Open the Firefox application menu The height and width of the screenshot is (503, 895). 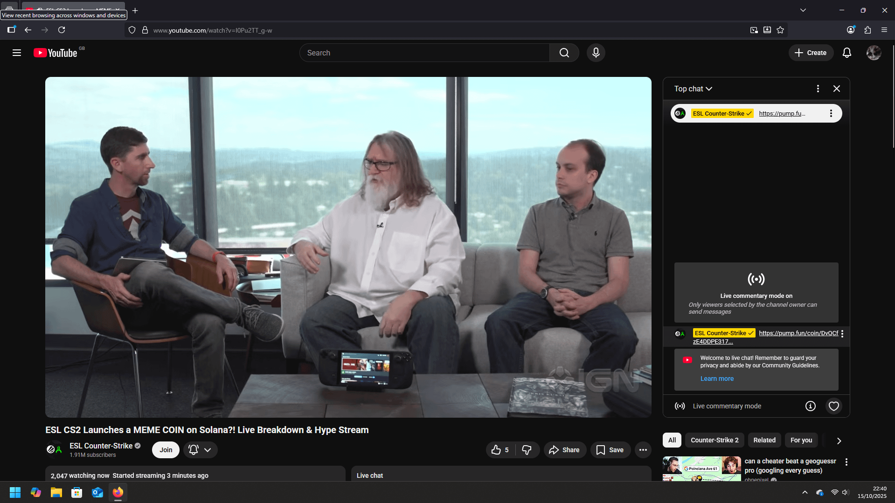pyautogui.click(x=884, y=30)
